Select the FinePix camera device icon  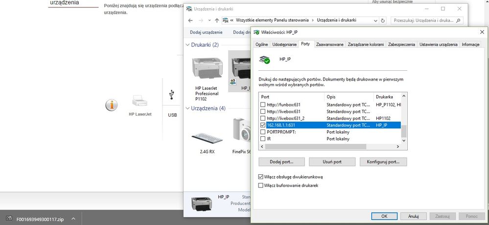pyautogui.click(x=242, y=131)
